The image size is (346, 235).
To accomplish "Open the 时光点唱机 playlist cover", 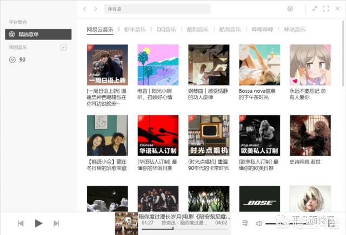I will 209,135.
